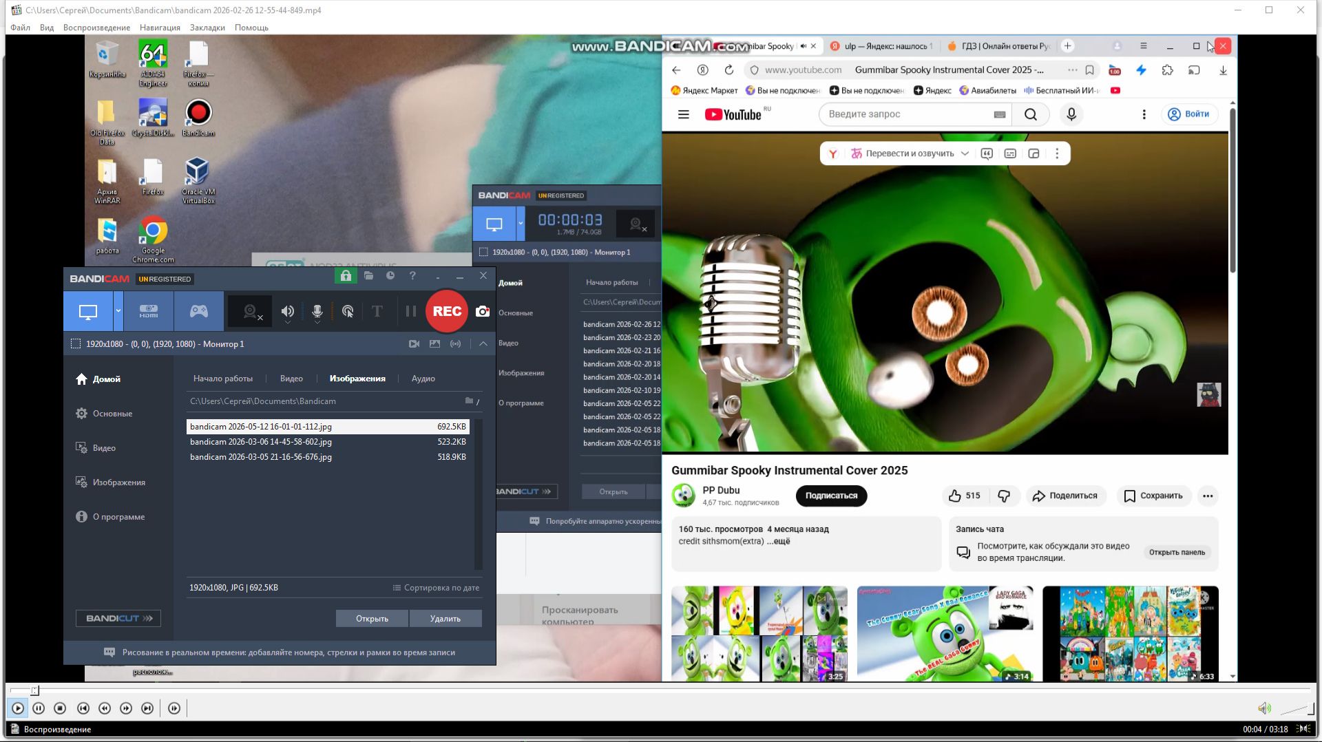The width and height of the screenshot is (1322, 742).
Task: Click the red REC button
Action: click(447, 311)
